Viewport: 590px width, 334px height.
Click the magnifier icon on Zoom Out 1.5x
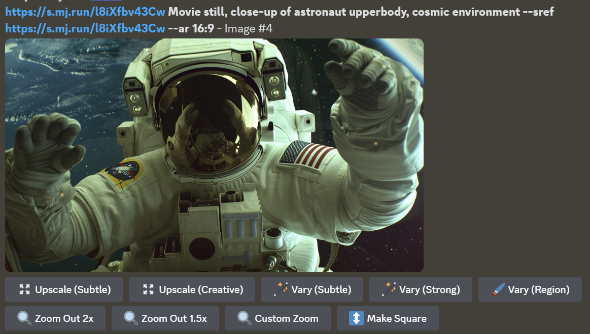[x=131, y=318]
